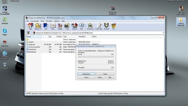Sort by the Packed column header
This screenshot has height=106, width=188.
[x=57, y=37]
